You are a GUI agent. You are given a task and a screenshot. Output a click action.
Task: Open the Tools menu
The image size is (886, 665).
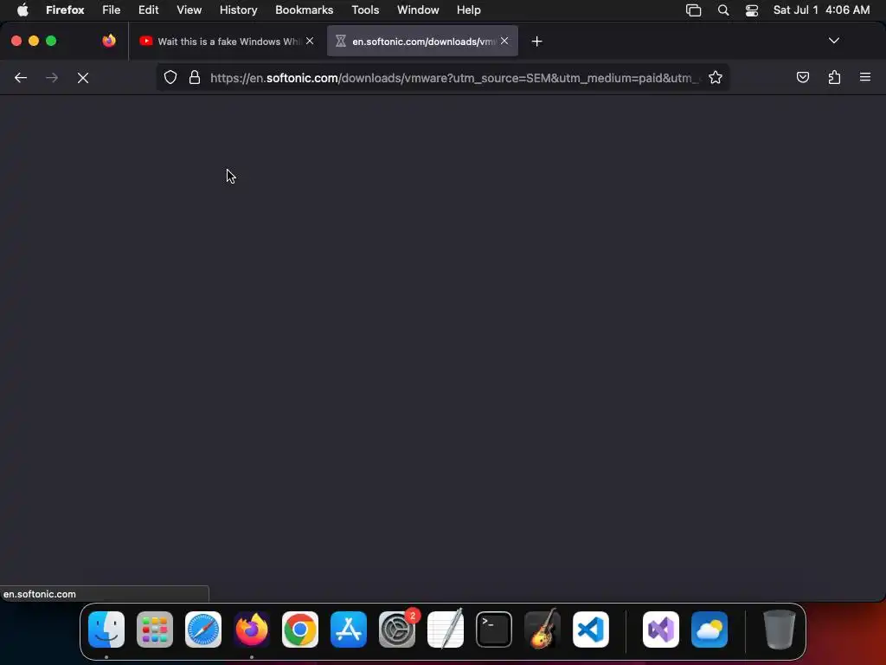pyautogui.click(x=365, y=10)
